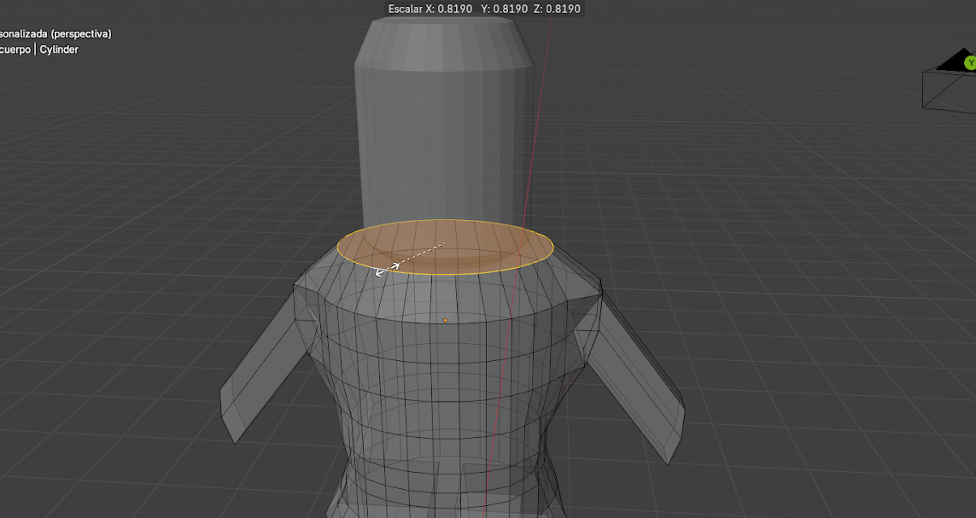The image size is (976, 518).
Task: Click the Escalar X value readout
Action: 430,9
